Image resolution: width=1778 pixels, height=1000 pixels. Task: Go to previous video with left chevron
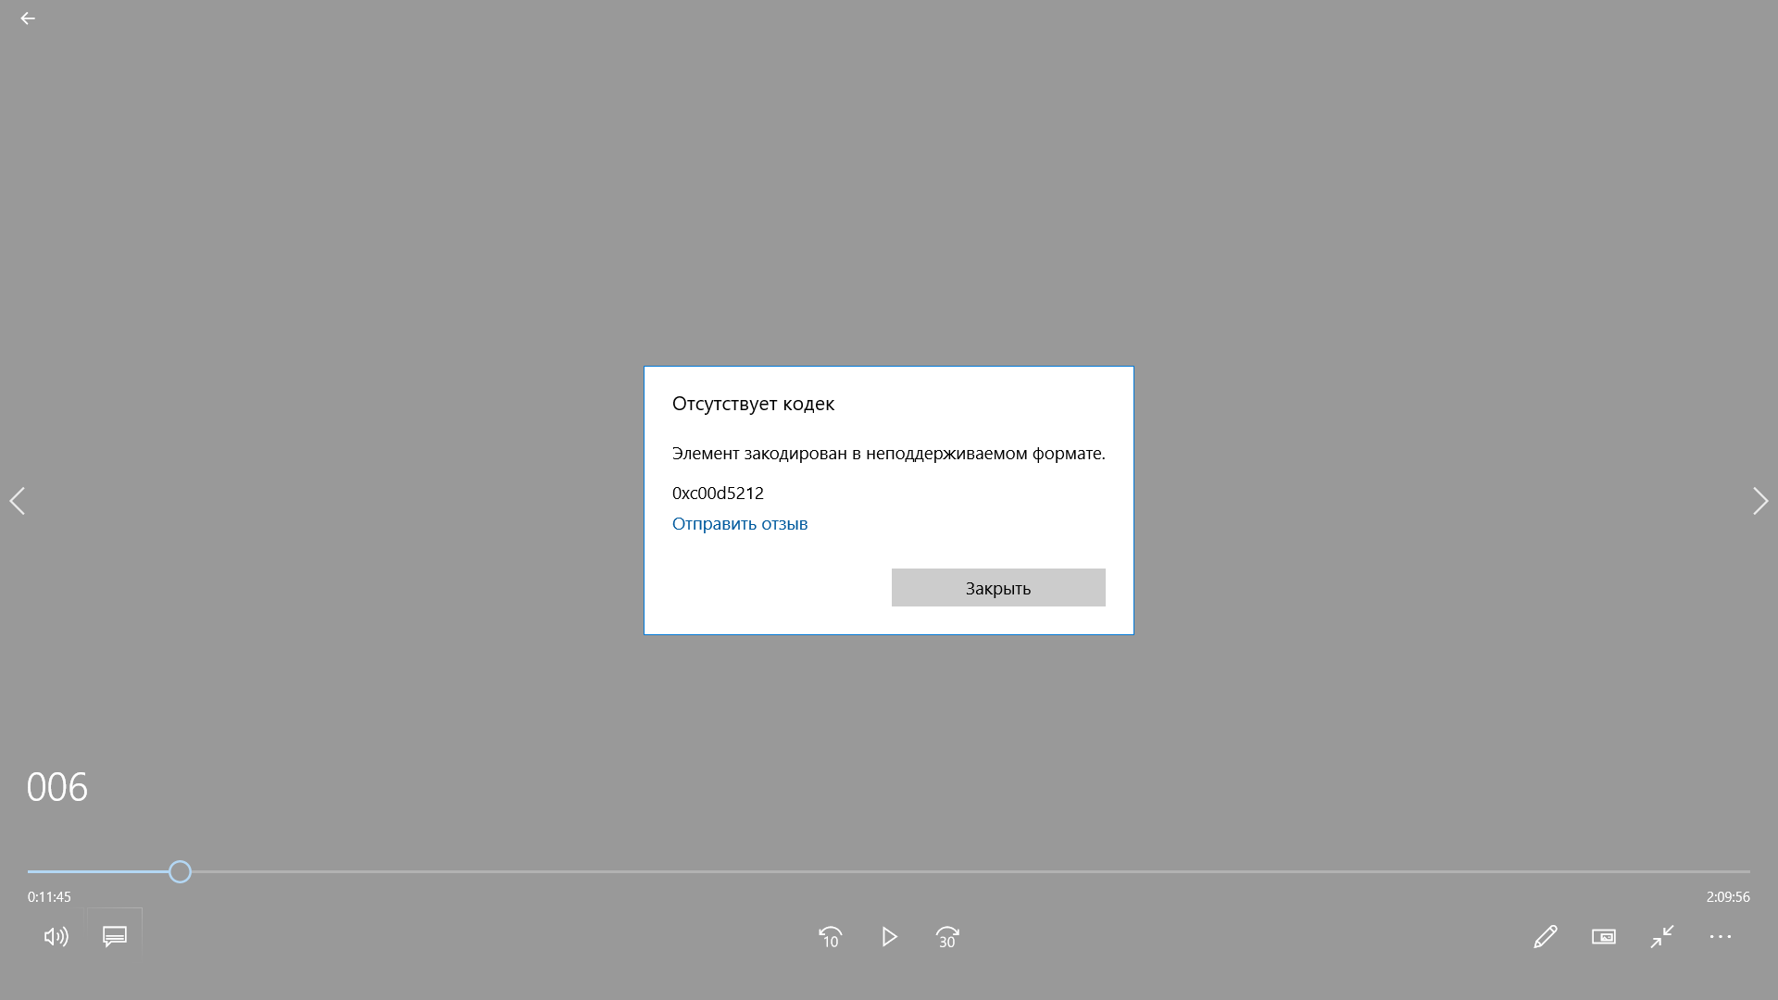(18, 501)
